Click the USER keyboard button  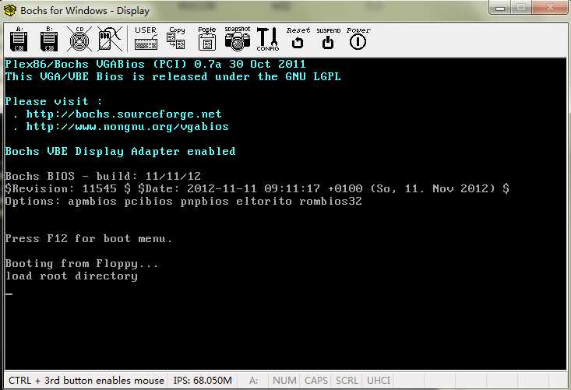point(146,38)
